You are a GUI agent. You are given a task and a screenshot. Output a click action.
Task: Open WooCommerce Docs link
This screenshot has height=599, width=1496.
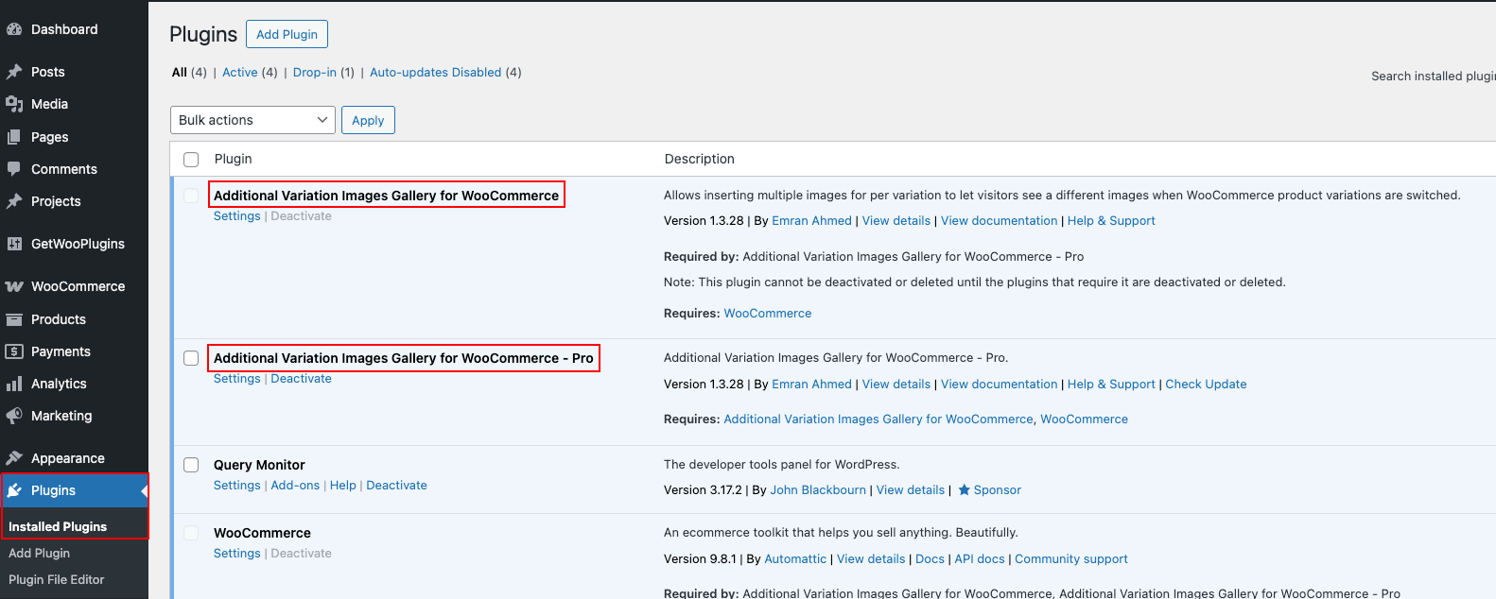(930, 558)
